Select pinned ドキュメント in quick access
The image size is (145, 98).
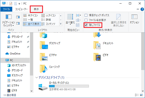(17, 42)
